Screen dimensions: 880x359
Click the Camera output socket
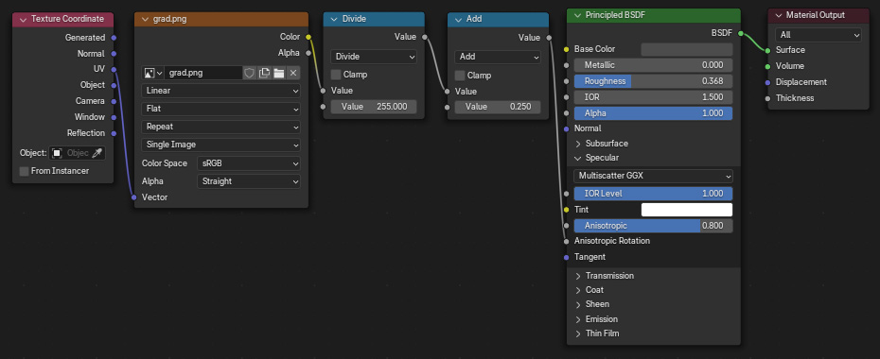click(x=114, y=101)
